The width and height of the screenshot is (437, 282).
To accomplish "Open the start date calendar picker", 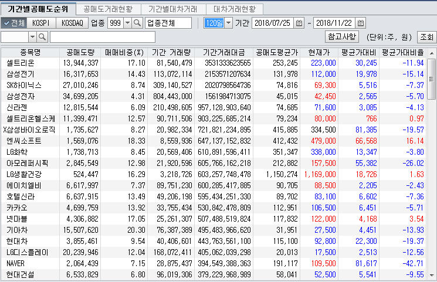I will click(x=299, y=23).
